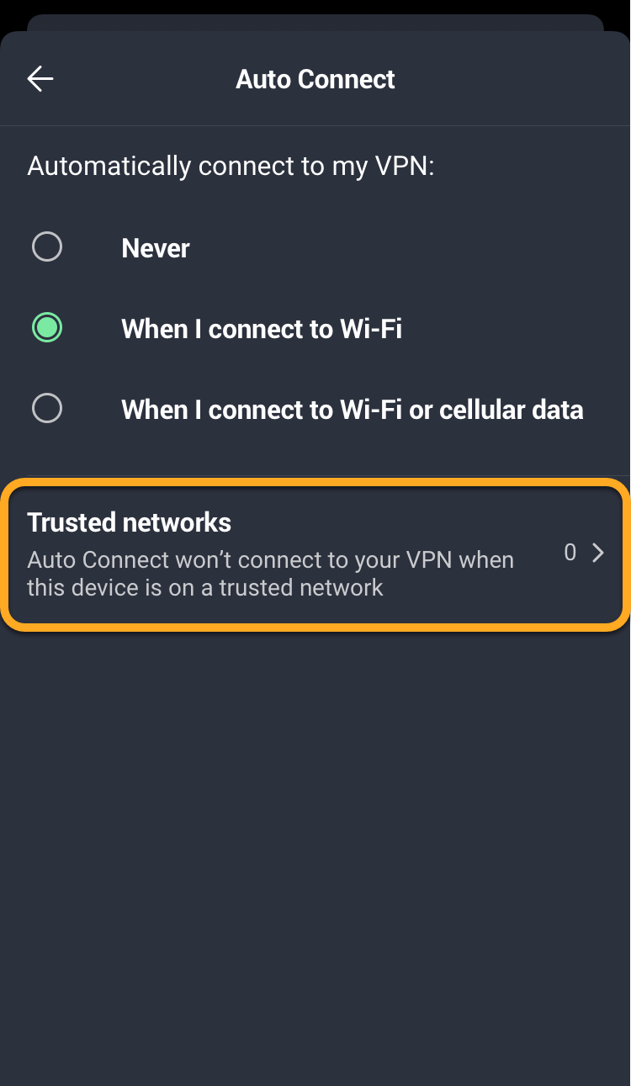Select the Never radio button

pyautogui.click(x=47, y=247)
